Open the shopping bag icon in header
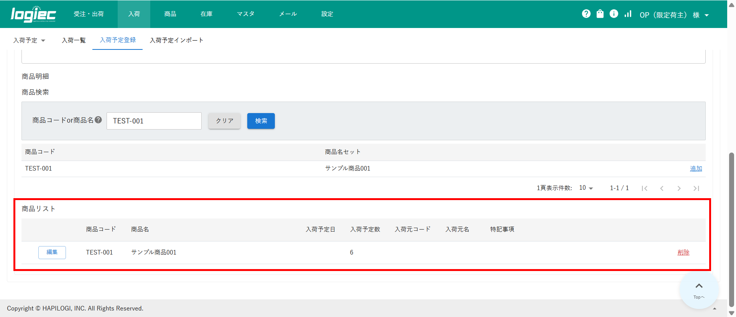This screenshot has height=317, width=736. (600, 14)
